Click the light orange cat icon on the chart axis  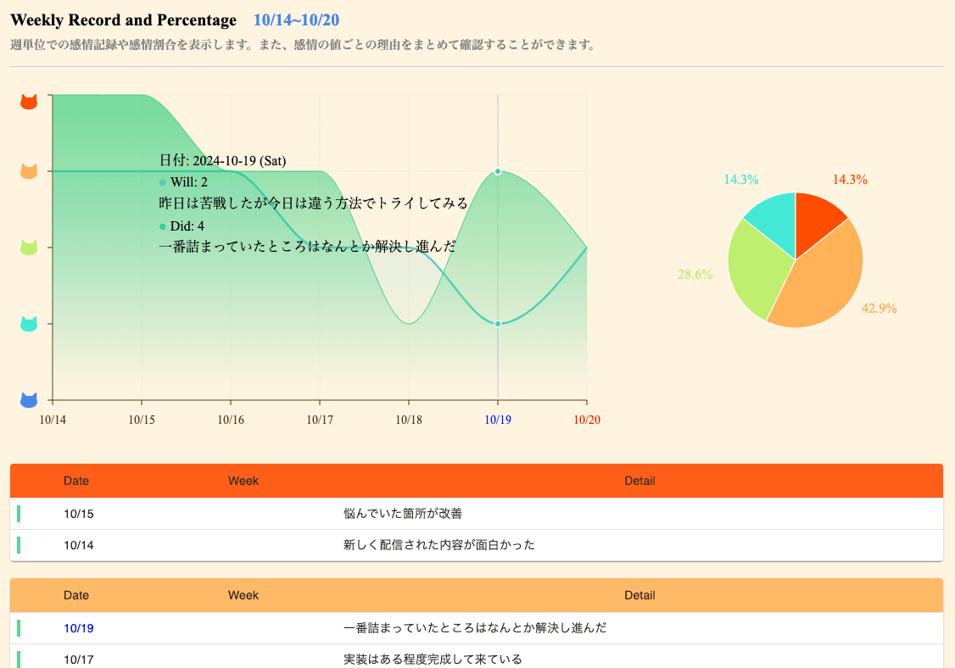pos(29,171)
